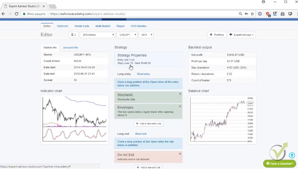Click the scroll-to-top arrow icon
The height and width of the screenshot is (169, 298).
point(292,155)
